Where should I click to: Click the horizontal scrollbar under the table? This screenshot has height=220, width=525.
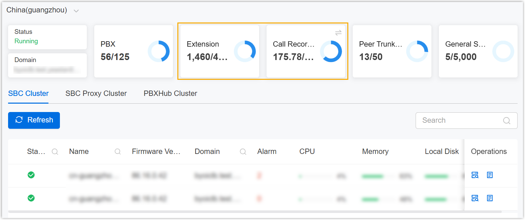tap(254, 212)
